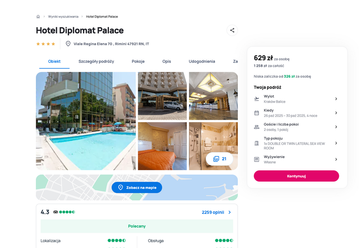Click the guests icon beside Goście i liczba pokoi
Viewport: 359px width, 248px height.
pos(257,127)
